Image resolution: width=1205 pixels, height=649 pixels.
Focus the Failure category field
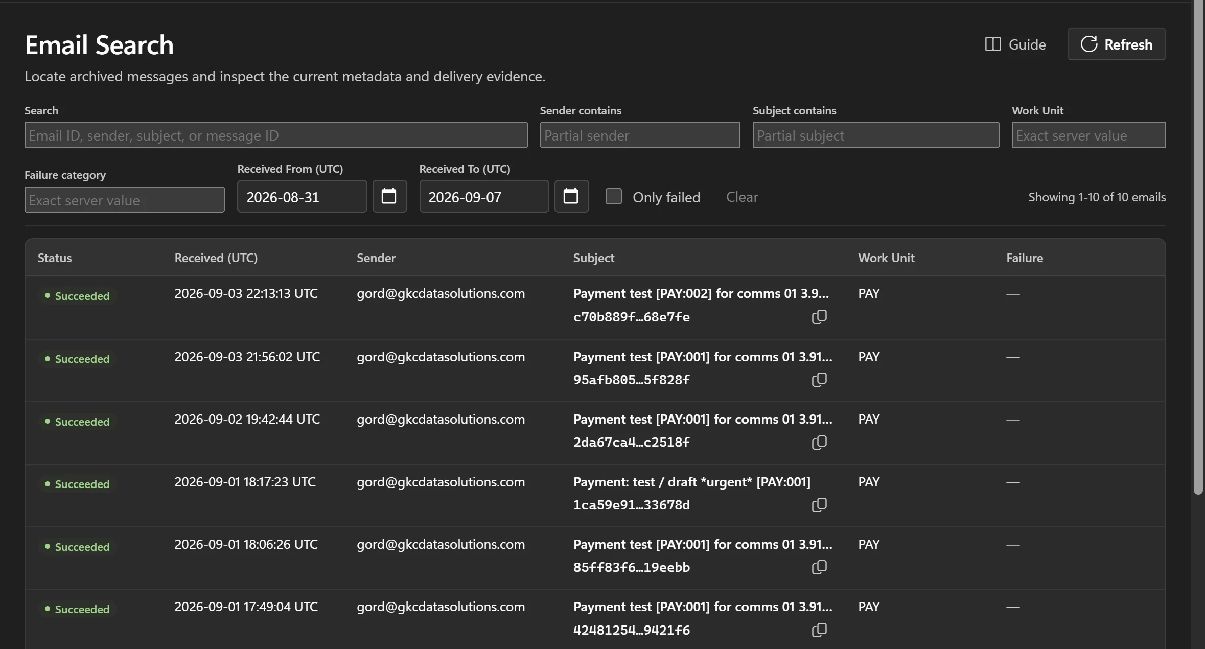pos(125,199)
